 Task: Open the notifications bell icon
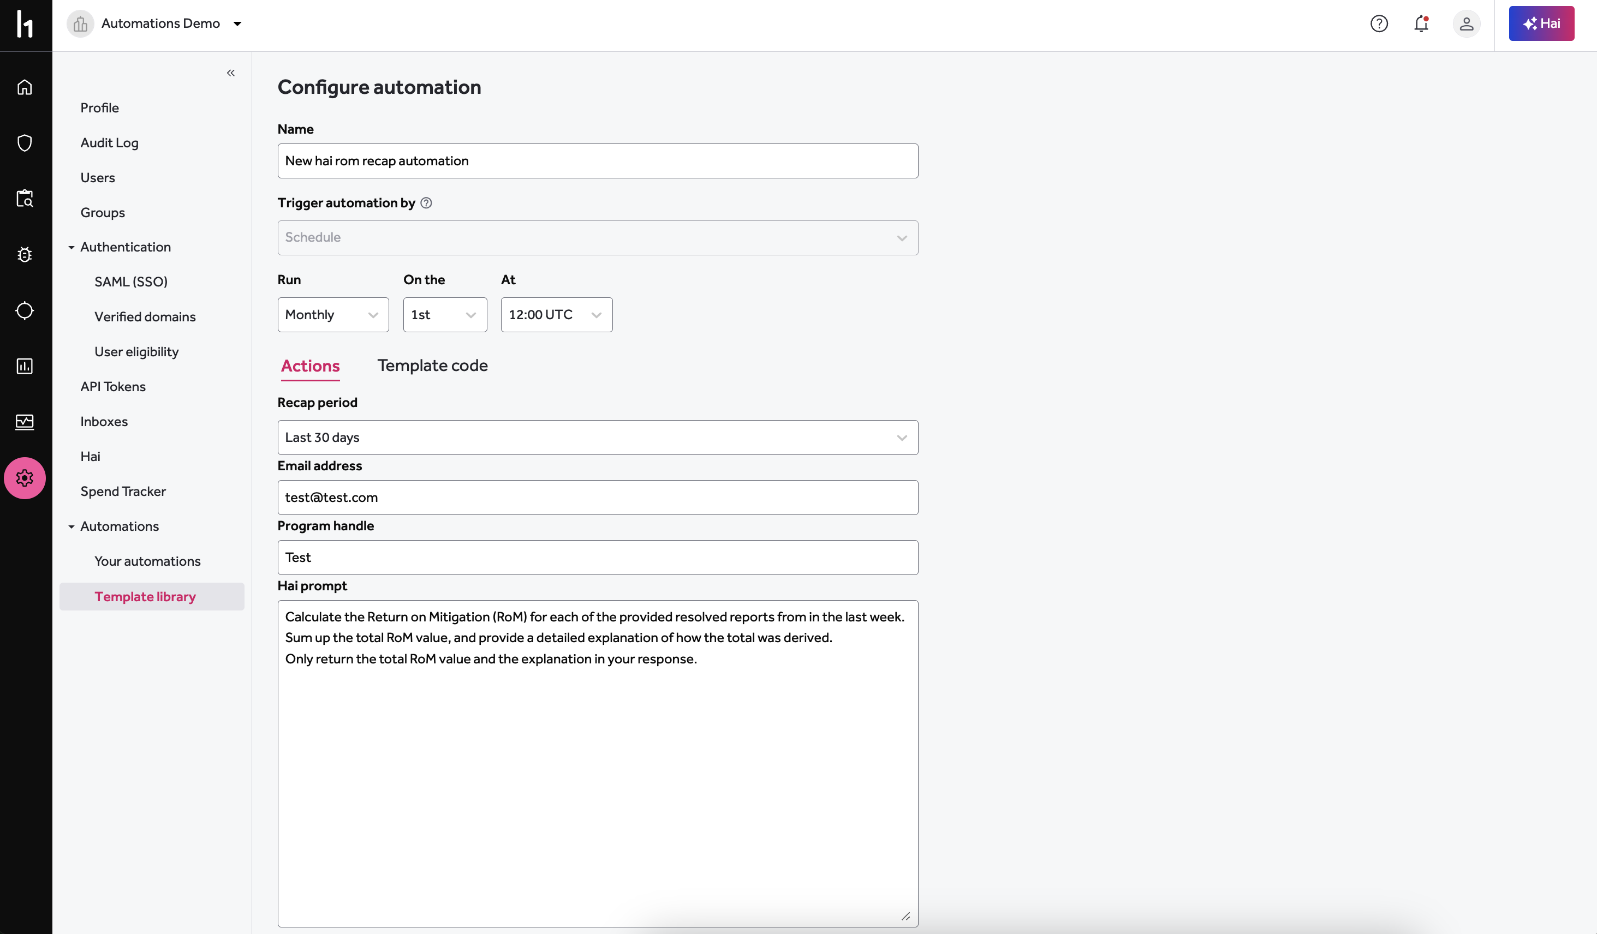point(1421,23)
